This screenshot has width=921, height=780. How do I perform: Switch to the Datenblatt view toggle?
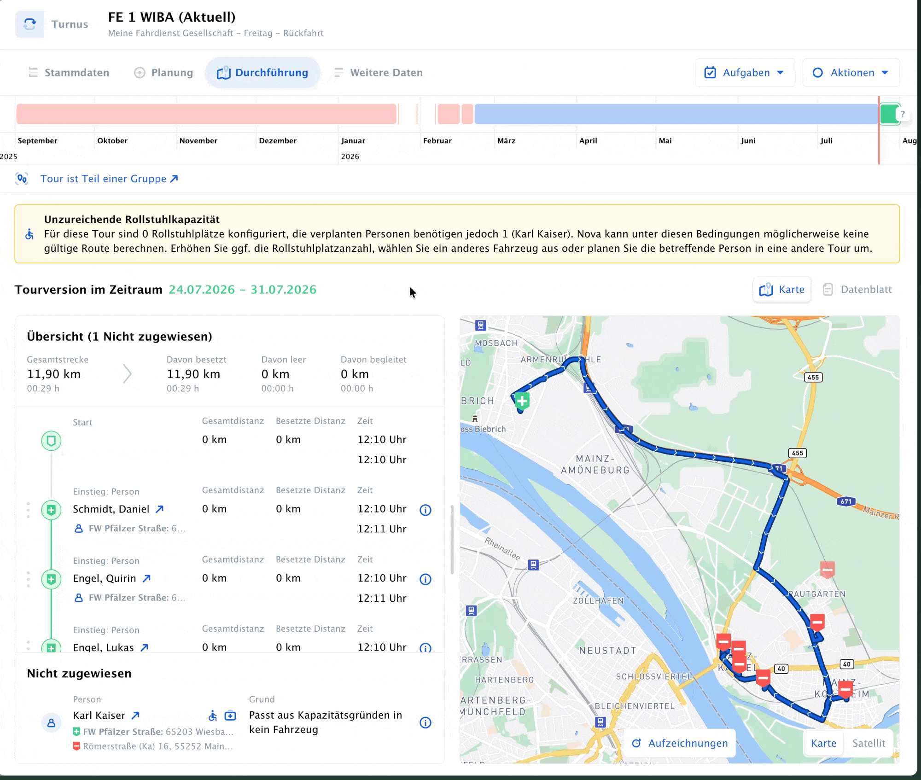857,290
